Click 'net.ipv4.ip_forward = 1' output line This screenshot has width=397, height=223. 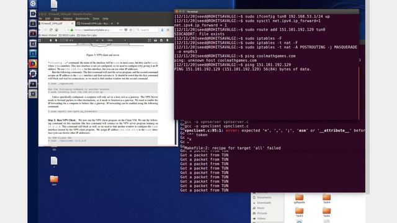point(200,25)
